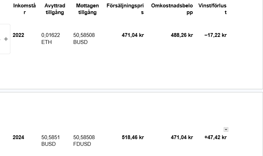The width and height of the screenshot is (263, 156).
Task: Select the 2022 income year cell
Action: click(x=19, y=35)
